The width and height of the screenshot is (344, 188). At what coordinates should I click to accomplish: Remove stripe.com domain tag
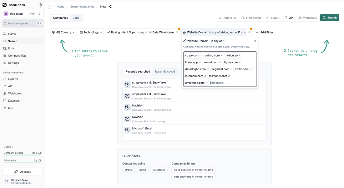click(x=201, y=55)
